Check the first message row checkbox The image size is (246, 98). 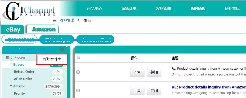click(x=78, y=72)
